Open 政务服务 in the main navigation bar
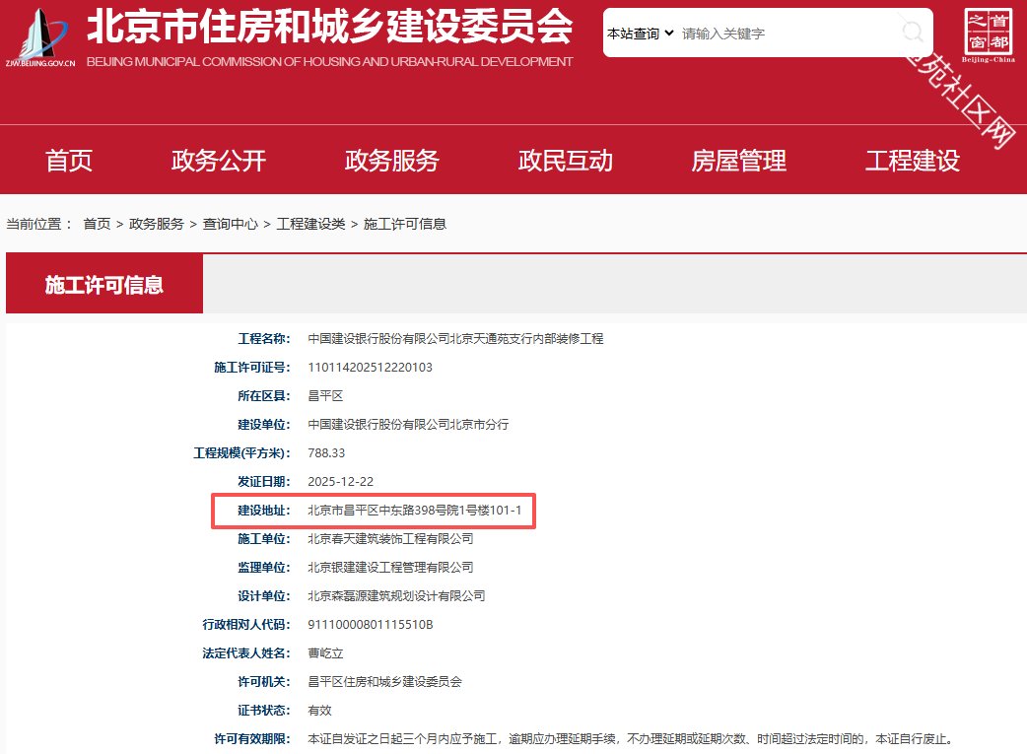This screenshot has height=754, width=1027. click(391, 161)
